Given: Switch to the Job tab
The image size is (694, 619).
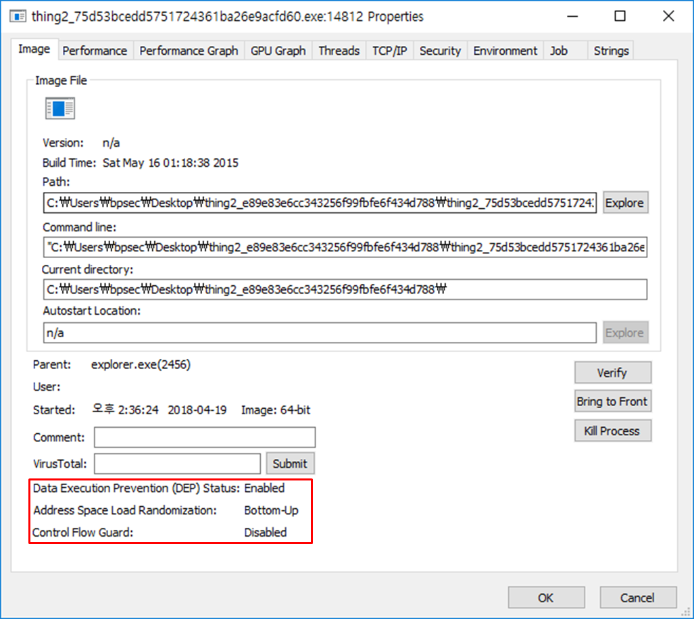Looking at the screenshot, I should 558,51.
